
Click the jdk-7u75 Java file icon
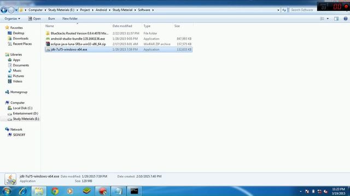point(48,50)
